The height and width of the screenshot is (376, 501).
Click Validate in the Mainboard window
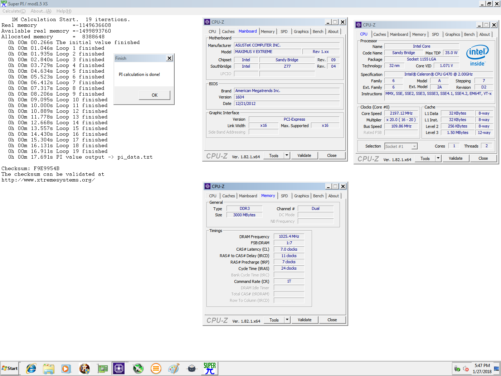pos(304,155)
